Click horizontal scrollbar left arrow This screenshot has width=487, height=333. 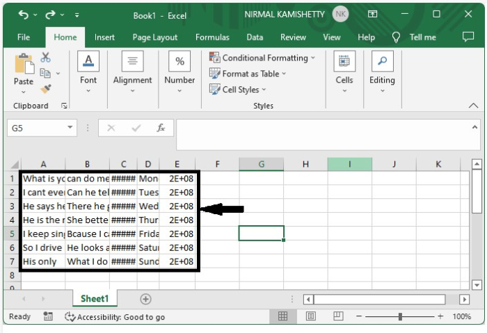(x=308, y=300)
